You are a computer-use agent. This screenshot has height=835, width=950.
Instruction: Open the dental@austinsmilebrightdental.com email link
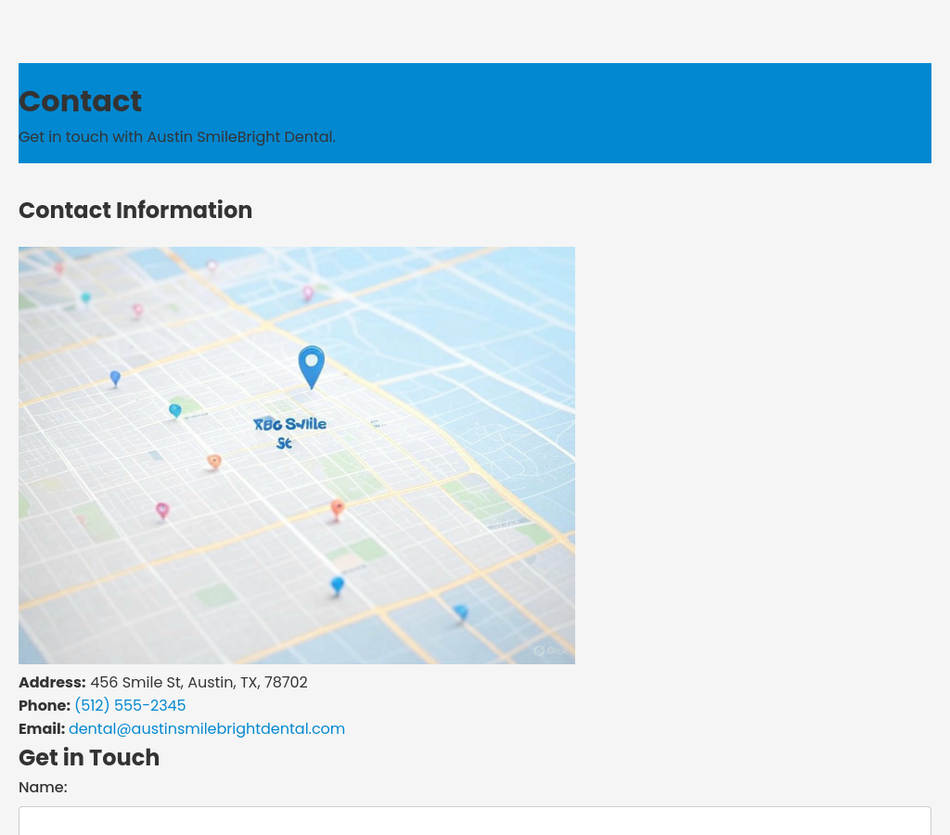tap(207, 729)
